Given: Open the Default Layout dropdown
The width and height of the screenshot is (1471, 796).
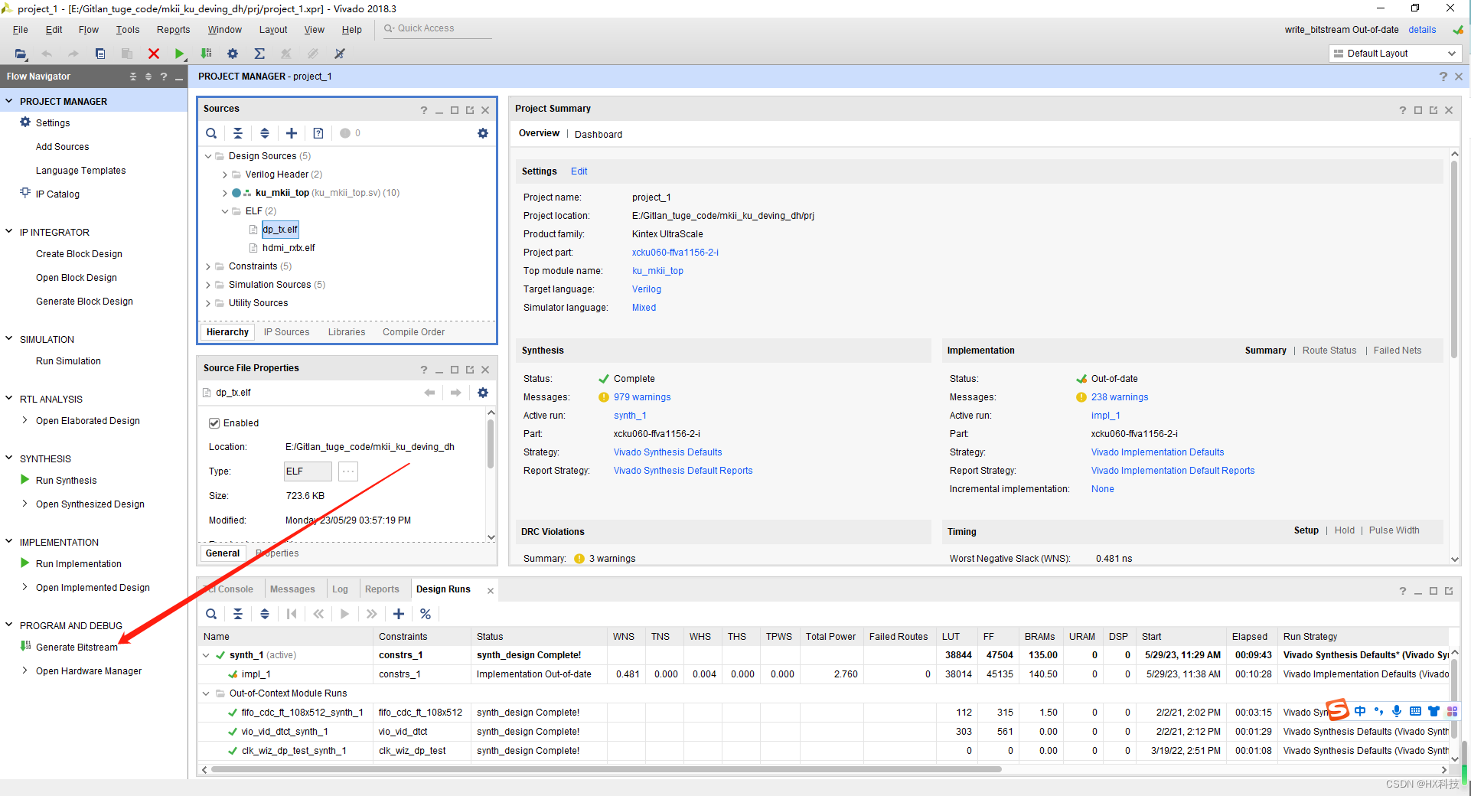Looking at the screenshot, I should pyautogui.click(x=1396, y=54).
